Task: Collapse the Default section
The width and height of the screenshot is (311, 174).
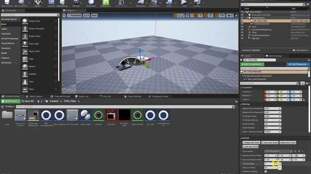Action: (x=241, y=138)
